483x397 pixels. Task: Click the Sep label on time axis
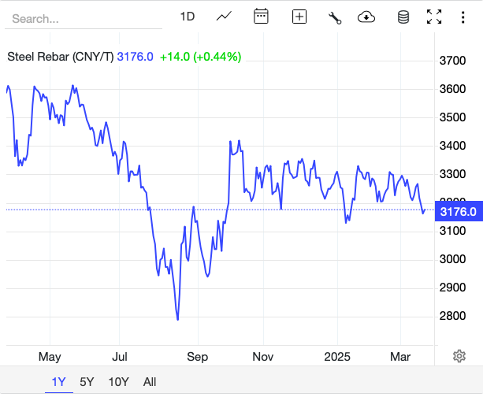pos(198,356)
